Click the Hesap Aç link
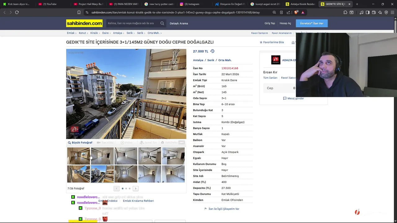Viewport: 397px width, 223px height. pyautogui.click(x=285, y=23)
